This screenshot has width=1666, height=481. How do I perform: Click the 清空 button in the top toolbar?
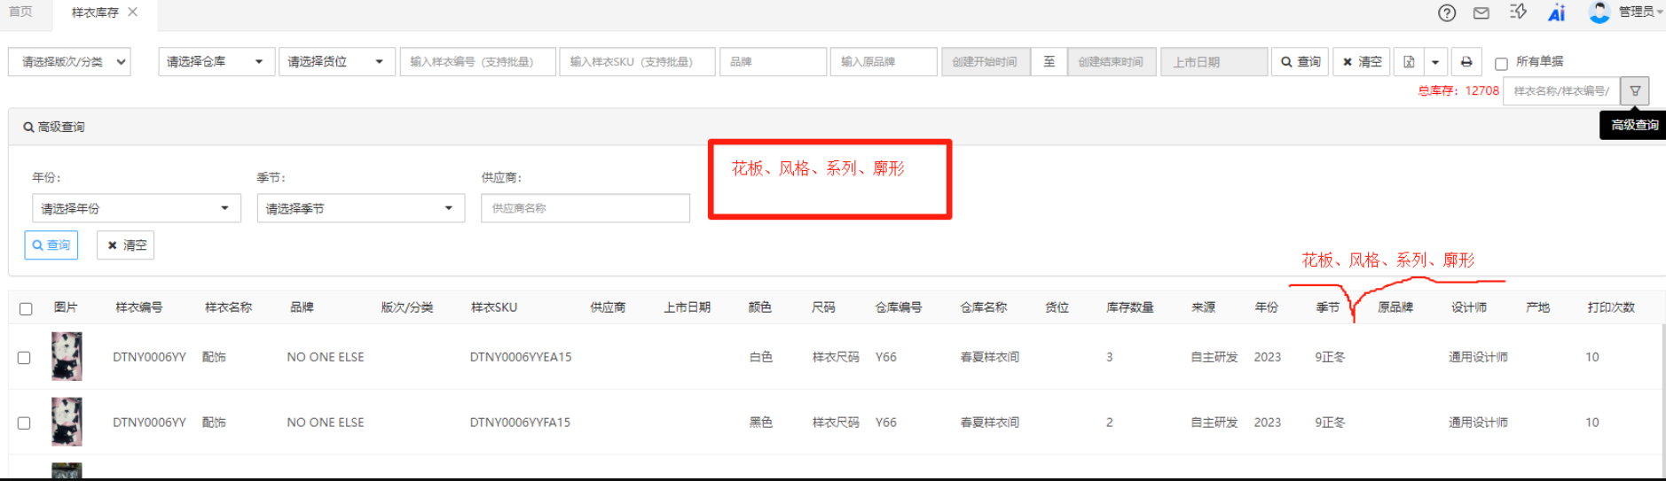point(1362,62)
